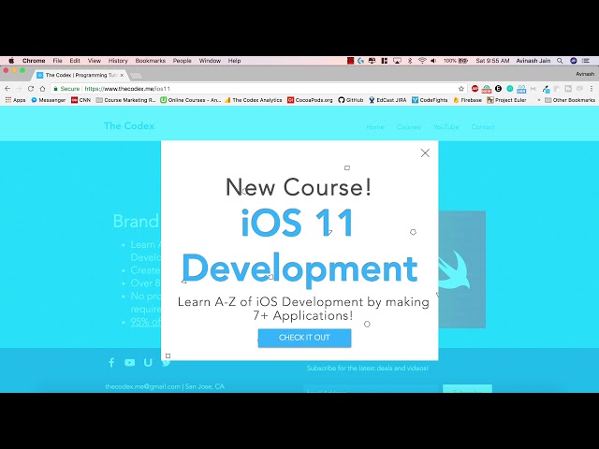The image size is (599, 449).
Task: Click the volume icon in the menu bar
Action: (433, 61)
